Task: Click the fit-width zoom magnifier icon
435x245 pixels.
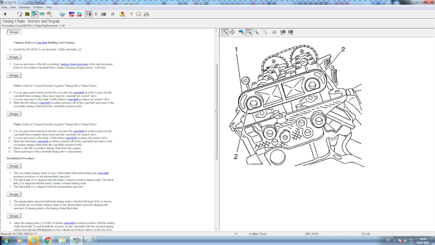Action: click(x=256, y=32)
